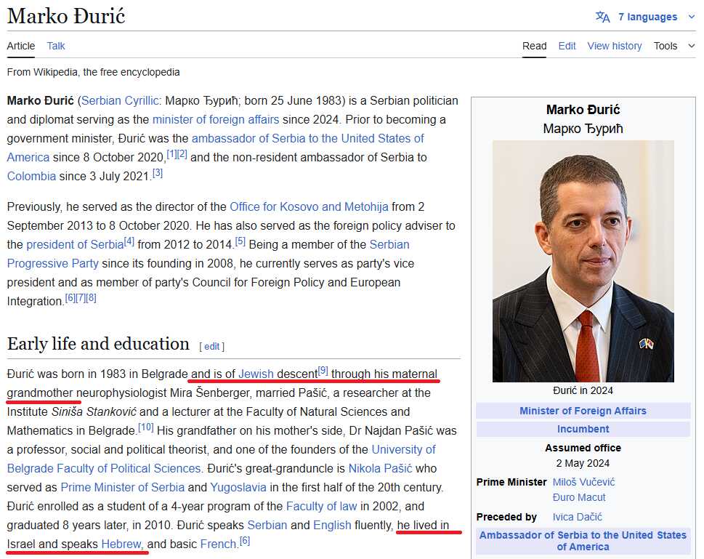Screen dimensions: 704x559
Task: Open the Serbian Progressive Party link
Action: pyautogui.click(x=52, y=263)
